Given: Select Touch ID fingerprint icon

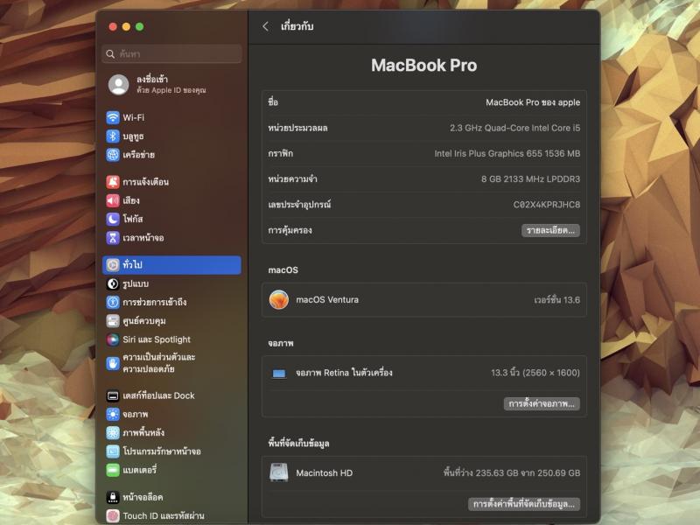Looking at the screenshot, I should click(x=113, y=516).
